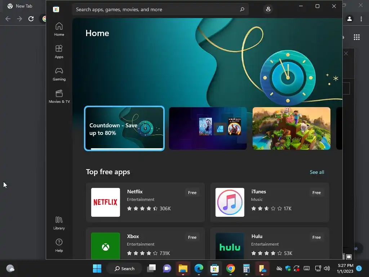The height and width of the screenshot is (277, 369).
Task: Open the Hulu app icon
Action: coord(230,246)
